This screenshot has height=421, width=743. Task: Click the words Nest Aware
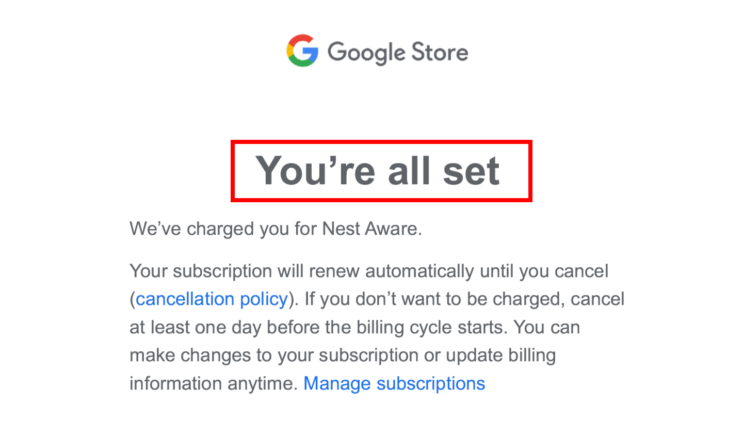(x=372, y=229)
